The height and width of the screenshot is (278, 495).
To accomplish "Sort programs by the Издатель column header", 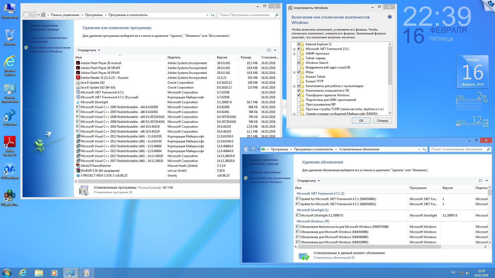I will coord(174,57).
